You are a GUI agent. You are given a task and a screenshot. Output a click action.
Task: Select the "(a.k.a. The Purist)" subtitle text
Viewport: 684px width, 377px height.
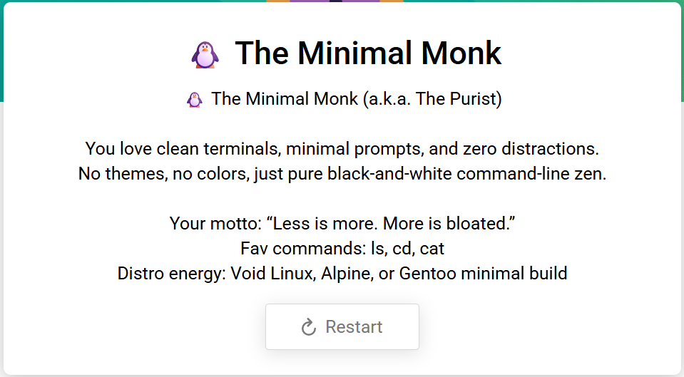[432, 99]
